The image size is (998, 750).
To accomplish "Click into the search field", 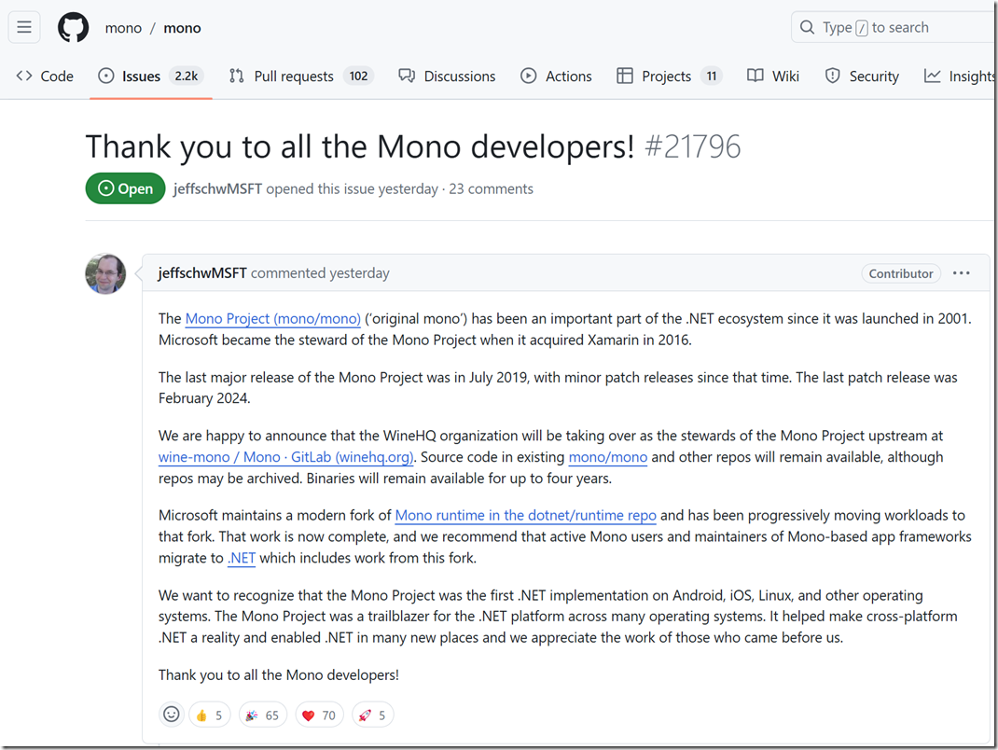I will tap(886, 27).
